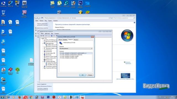Click the Control Panel search field
The image size is (177, 99).
(124, 18)
